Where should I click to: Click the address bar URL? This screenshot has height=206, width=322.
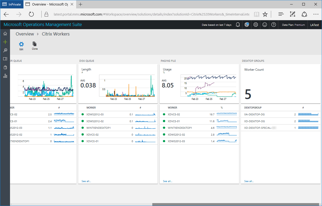click(151, 14)
